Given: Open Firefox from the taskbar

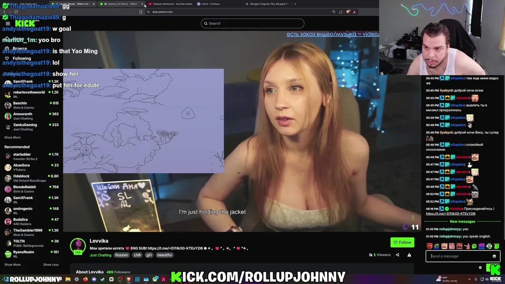Looking at the screenshot, I should coord(85,279).
